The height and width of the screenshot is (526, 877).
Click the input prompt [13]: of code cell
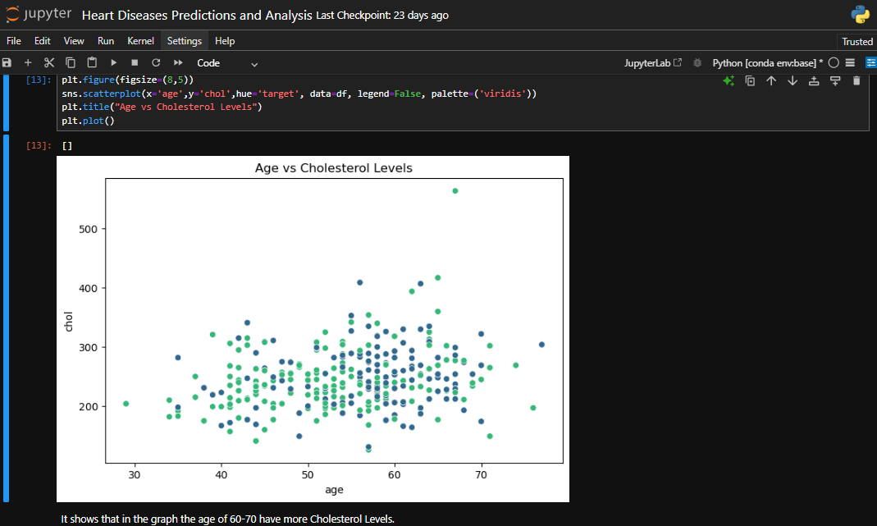point(39,80)
